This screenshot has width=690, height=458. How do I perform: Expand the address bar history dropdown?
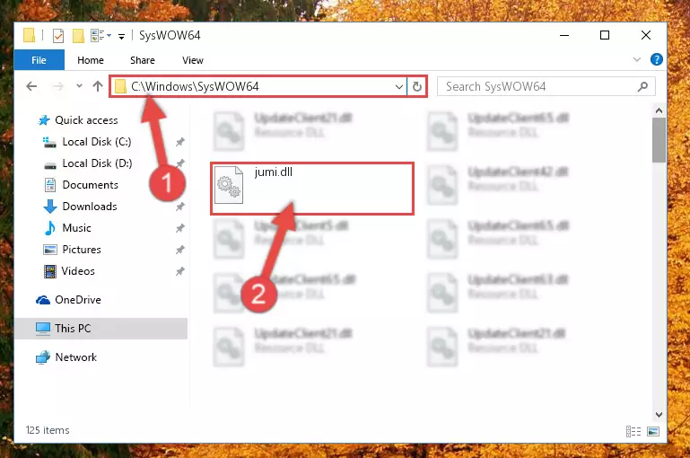[x=399, y=87]
